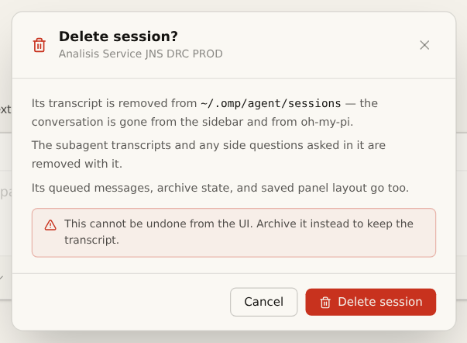The height and width of the screenshot is (343, 467).
Task: Click the trash icon inside Delete session button
Action: [x=325, y=303]
